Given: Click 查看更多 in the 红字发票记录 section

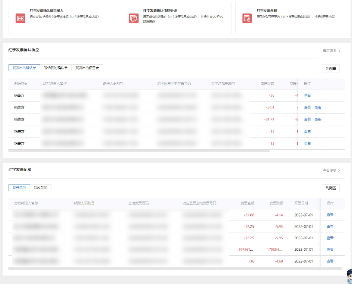Looking at the screenshot, I should 332,171.
